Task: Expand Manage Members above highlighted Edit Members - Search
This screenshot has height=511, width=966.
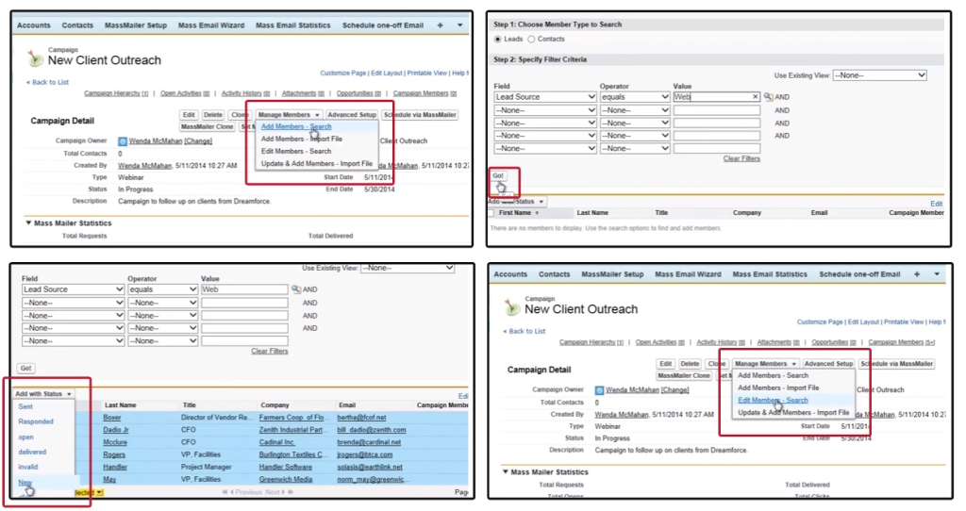Action: click(x=765, y=363)
